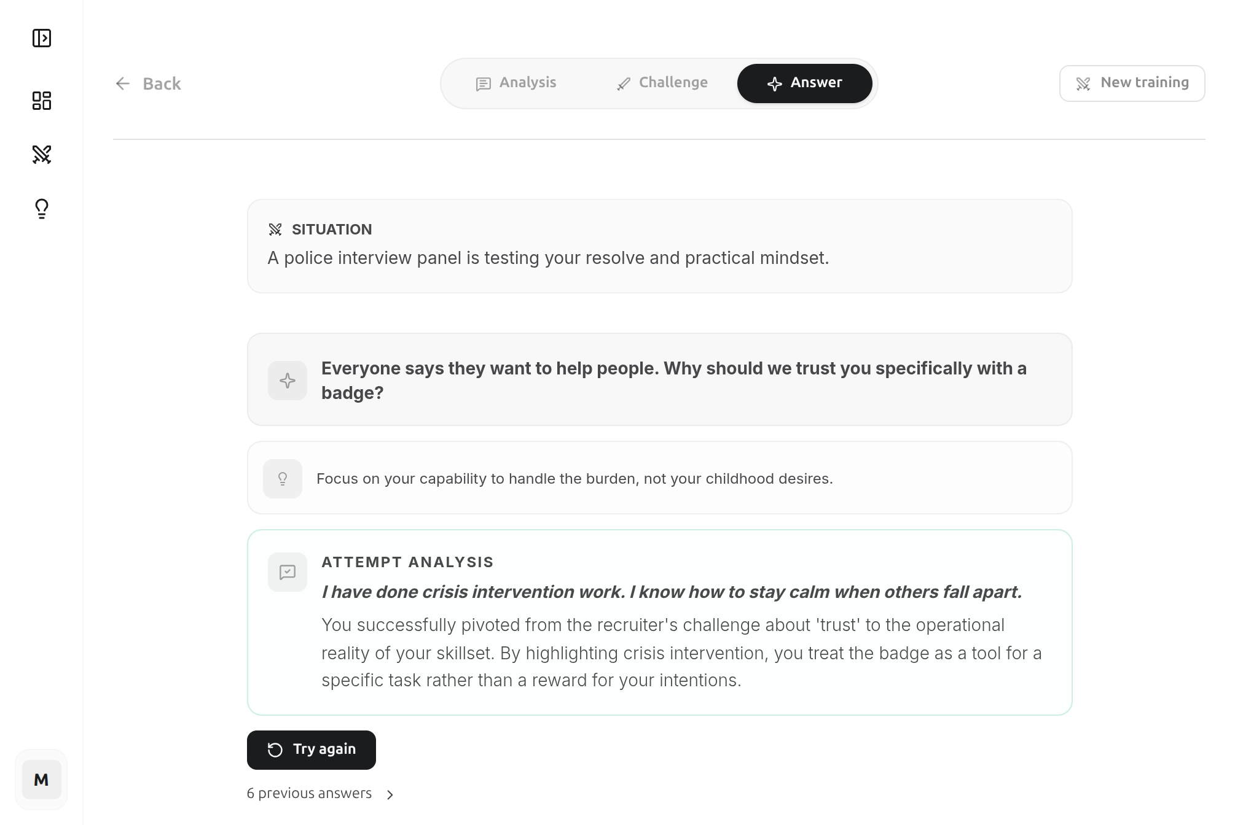Go Back to previous page
1235x825 pixels.
click(x=148, y=83)
